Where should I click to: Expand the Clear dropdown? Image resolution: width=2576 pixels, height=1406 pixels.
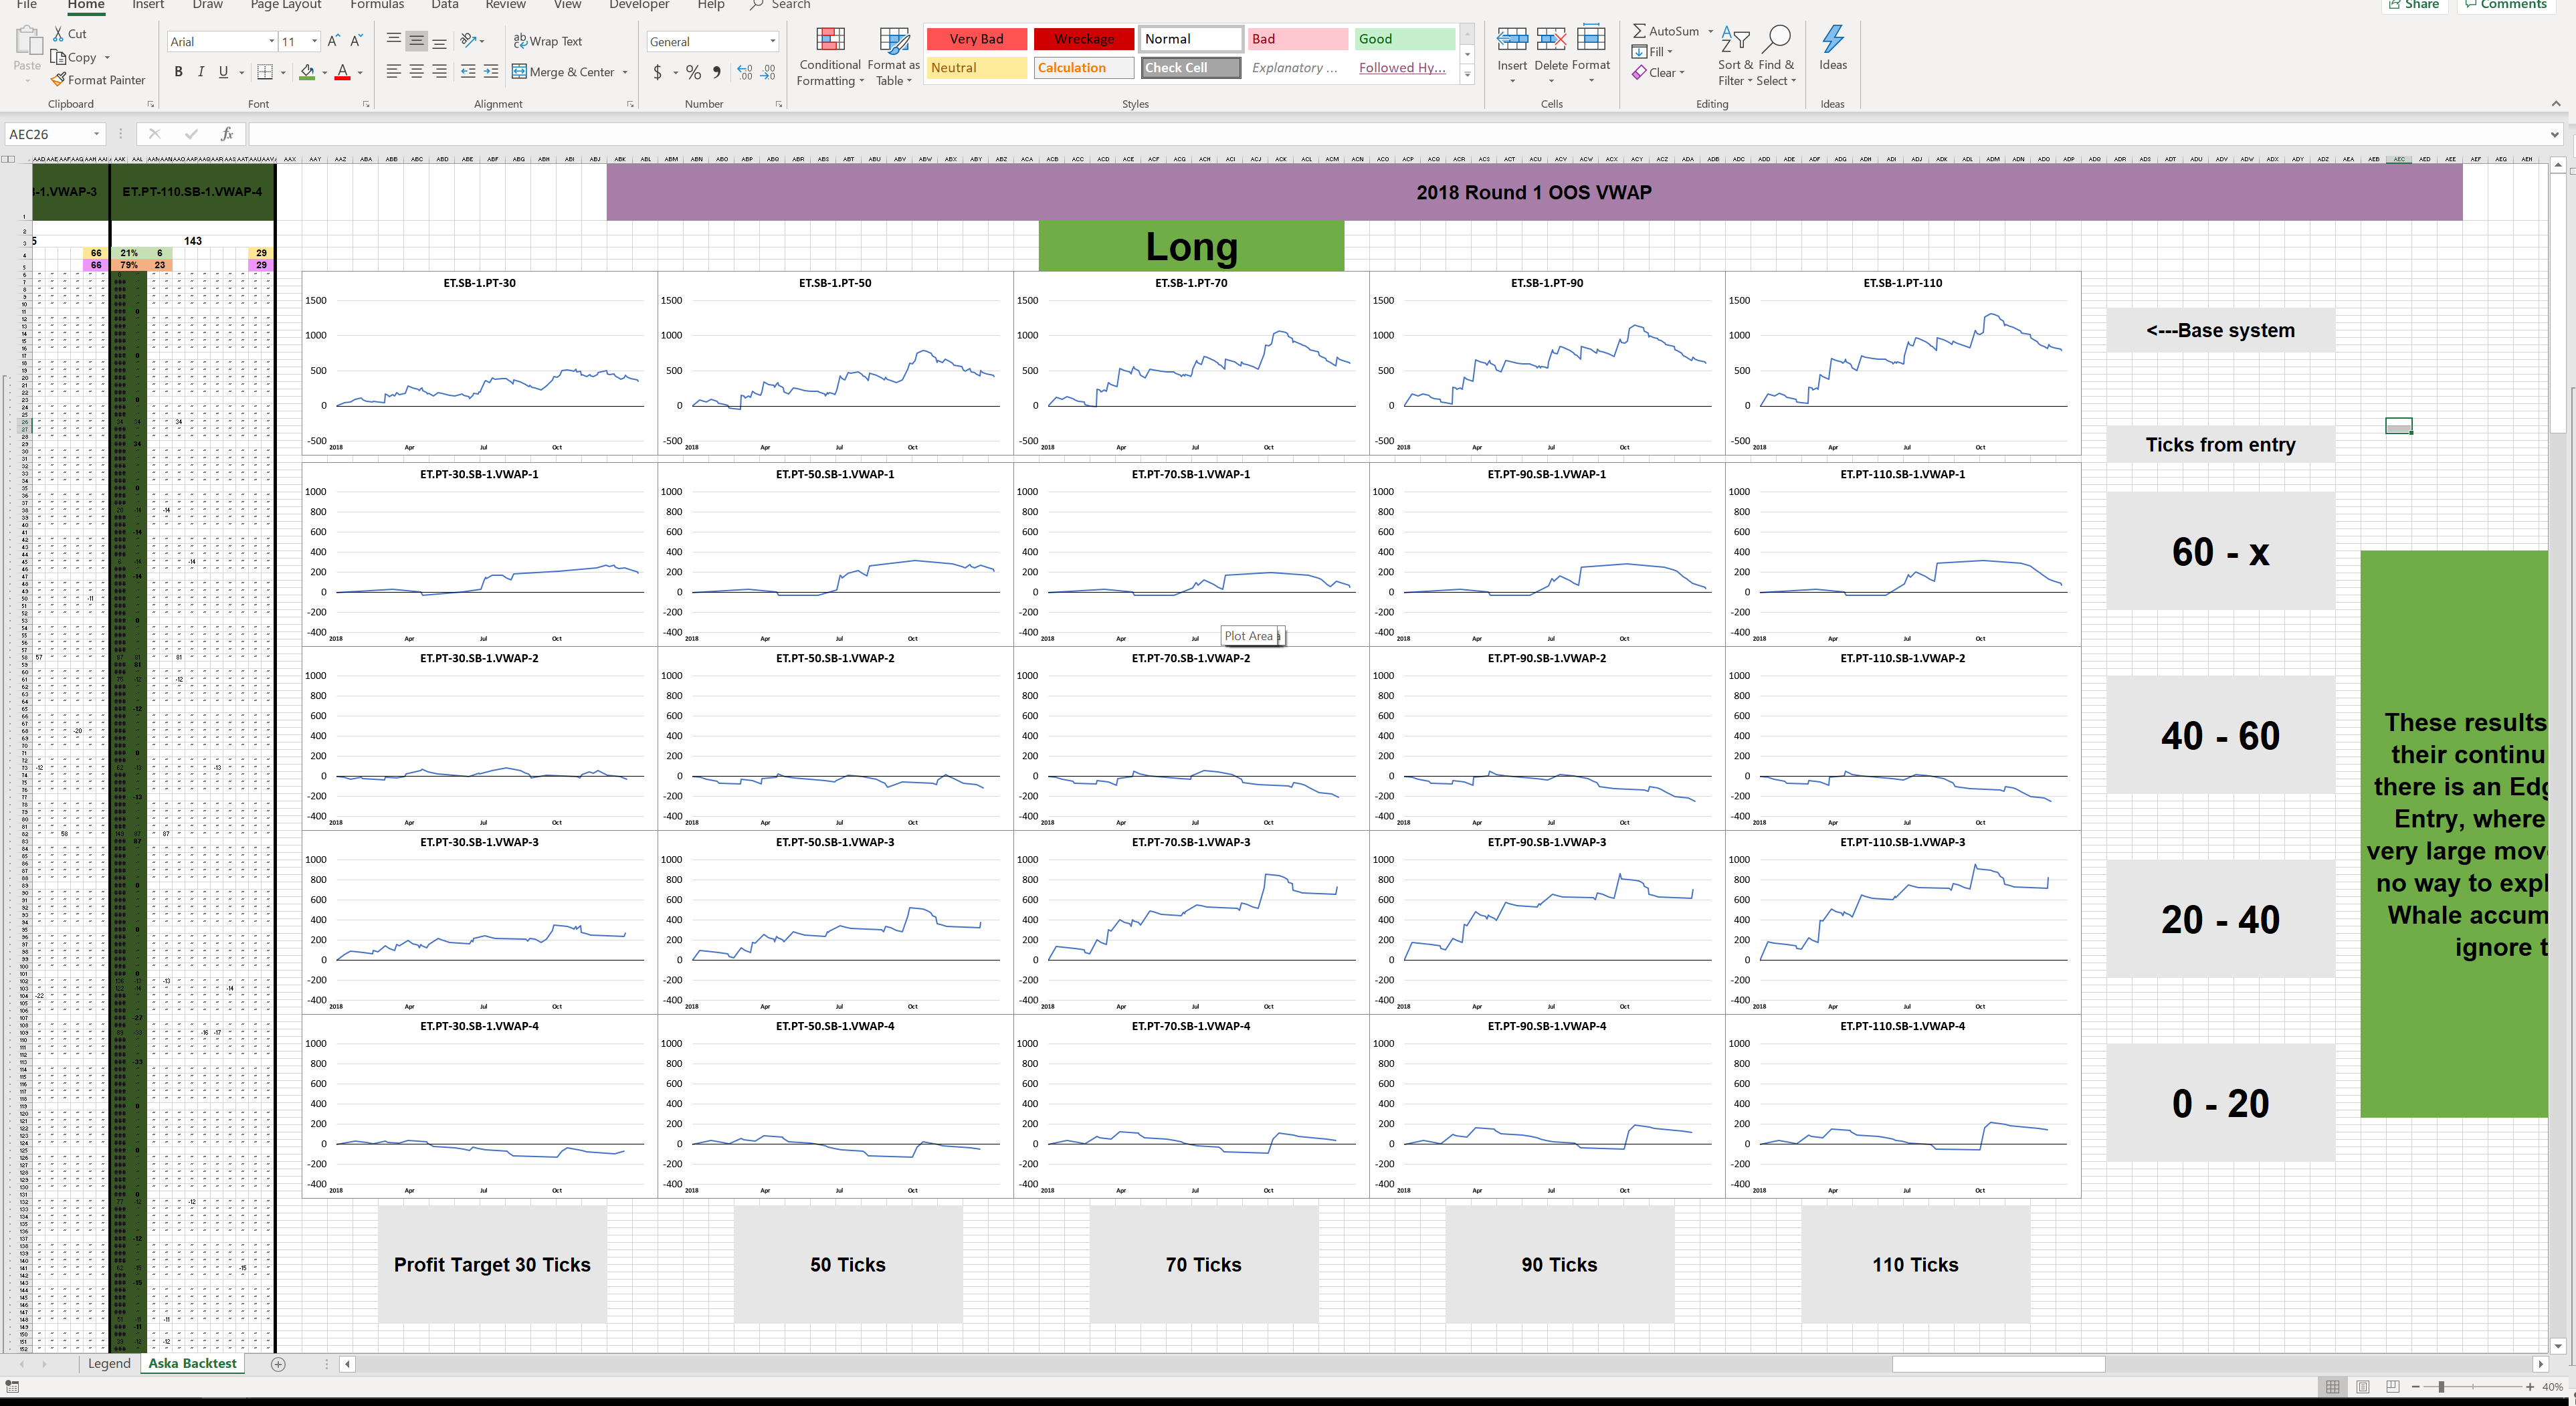point(1682,73)
